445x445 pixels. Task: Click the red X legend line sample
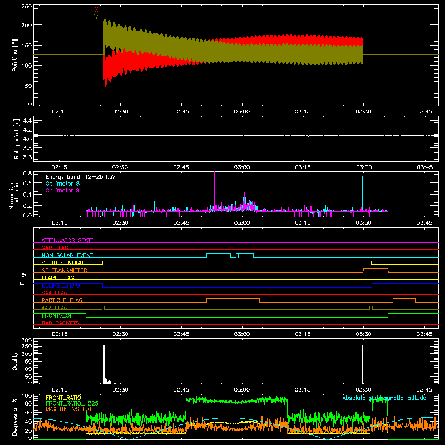pyautogui.click(x=66, y=12)
